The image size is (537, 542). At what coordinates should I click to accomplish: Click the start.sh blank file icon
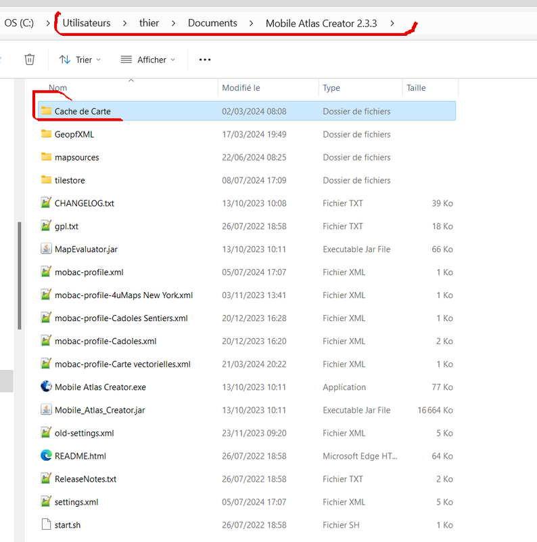coord(46,524)
